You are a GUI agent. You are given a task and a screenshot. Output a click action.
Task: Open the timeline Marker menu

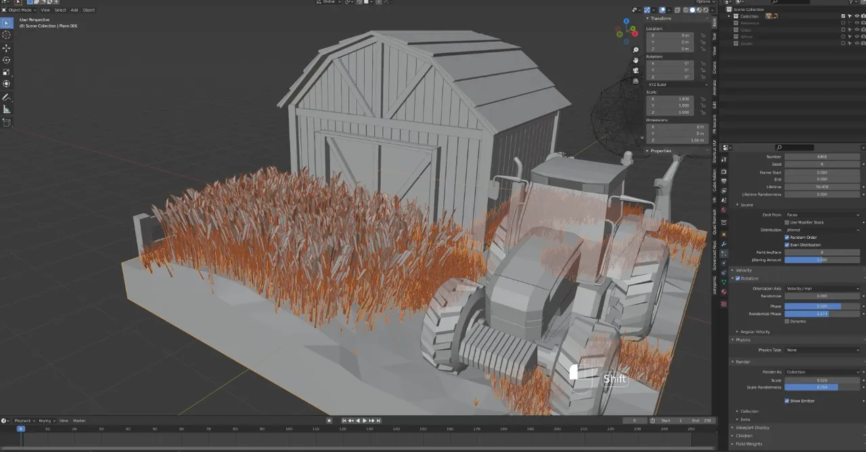(x=79, y=421)
